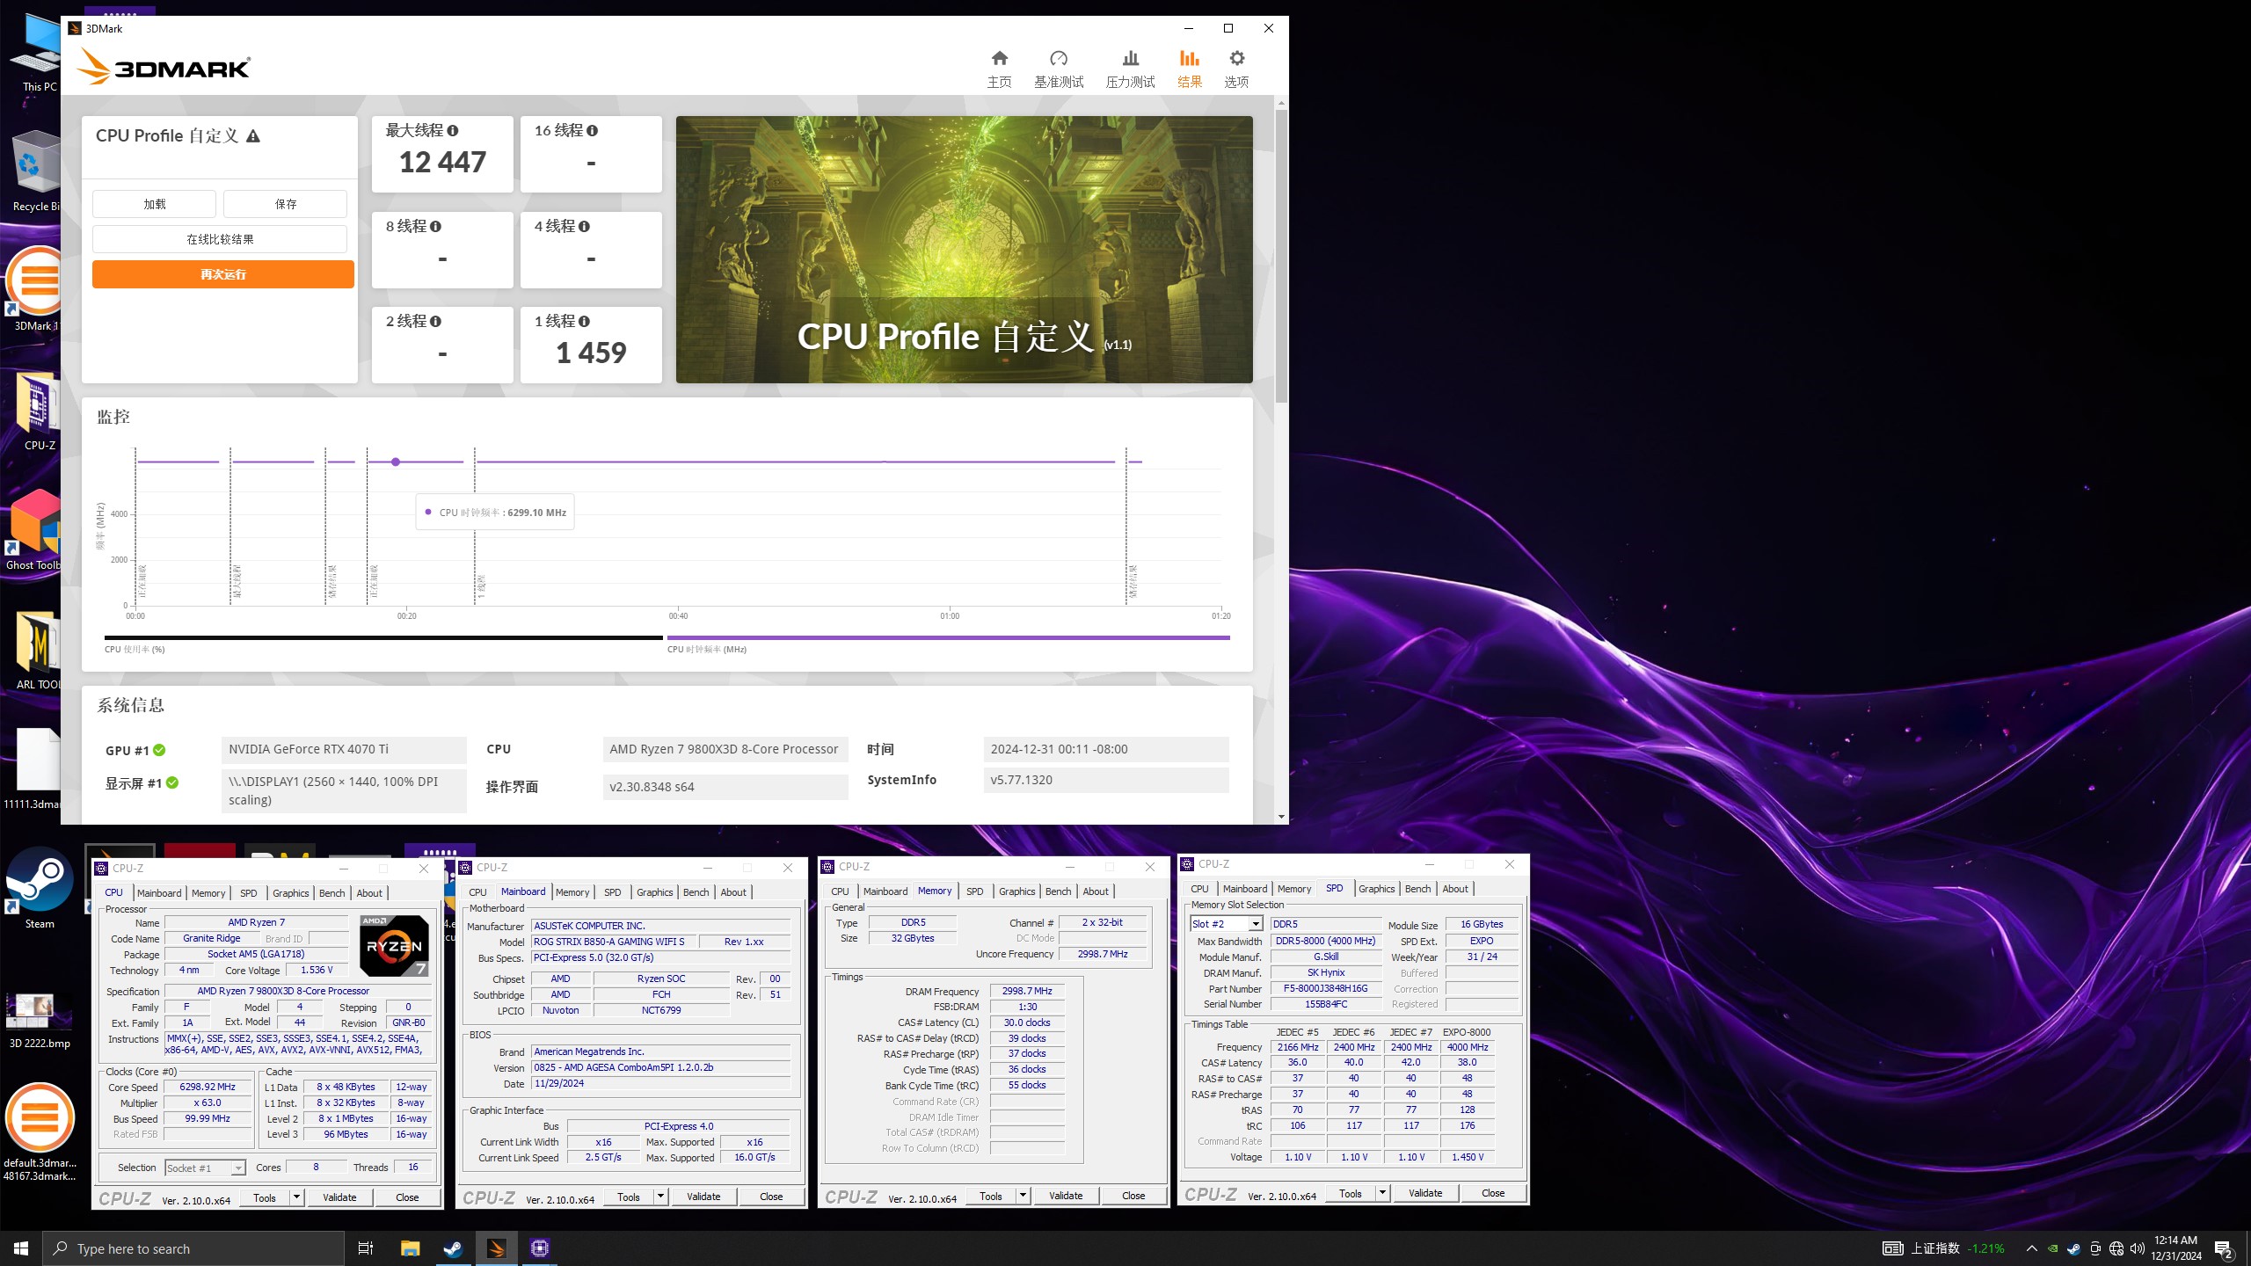Click F5-8000J3848H16G part number
Image resolution: width=2251 pixels, height=1266 pixels.
1325,988
